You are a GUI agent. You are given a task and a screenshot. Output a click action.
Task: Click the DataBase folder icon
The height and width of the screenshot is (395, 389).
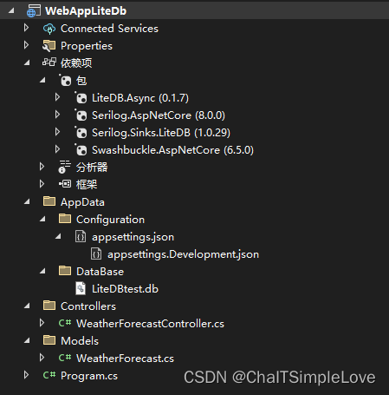click(x=65, y=271)
